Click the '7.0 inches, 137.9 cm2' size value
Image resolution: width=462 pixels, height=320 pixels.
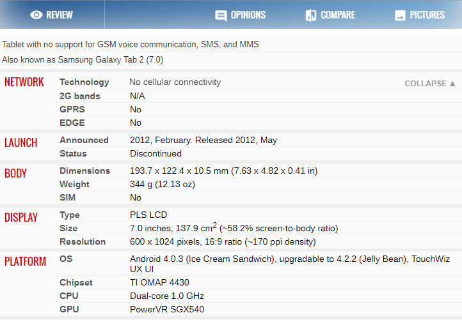(x=173, y=228)
